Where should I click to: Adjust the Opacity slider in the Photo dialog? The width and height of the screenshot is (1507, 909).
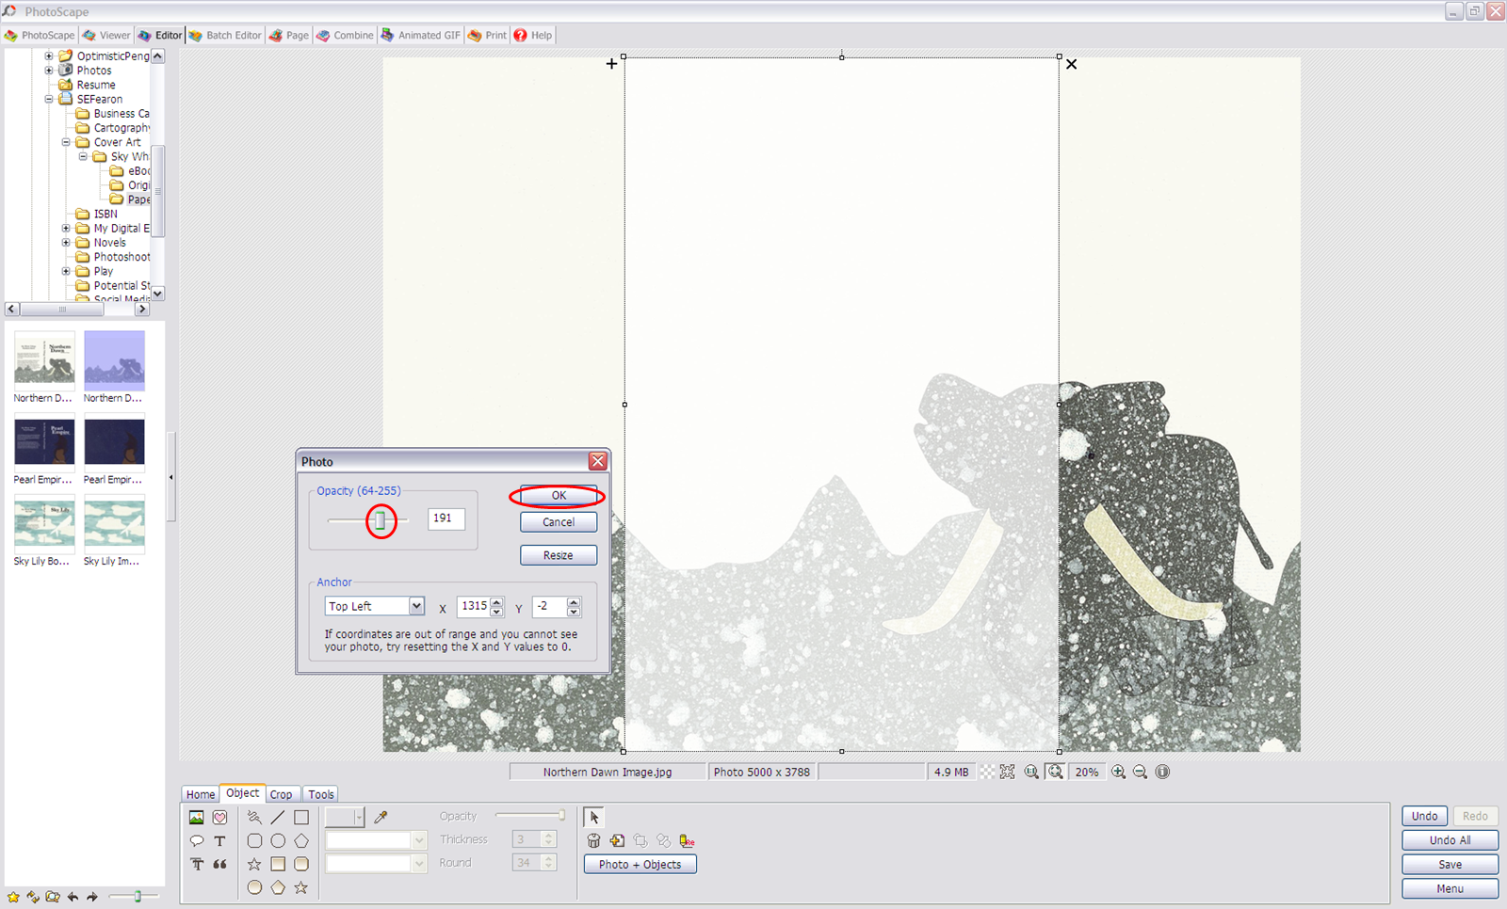tap(380, 520)
